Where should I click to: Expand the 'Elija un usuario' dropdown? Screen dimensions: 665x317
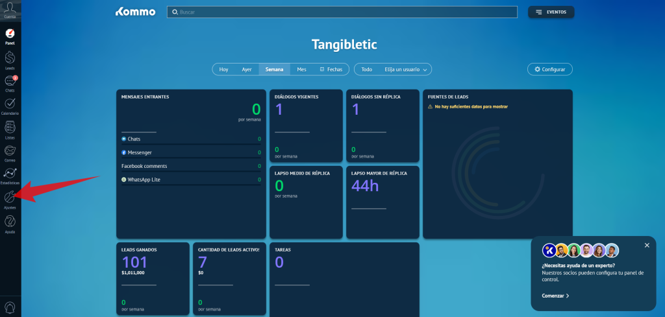pyautogui.click(x=405, y=69)
